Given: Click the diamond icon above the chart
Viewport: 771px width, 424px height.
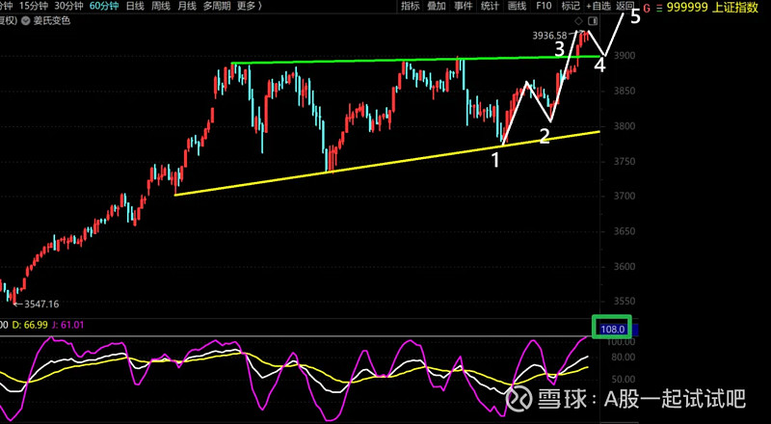Looking at the screenshot, I should coord(578,20).
